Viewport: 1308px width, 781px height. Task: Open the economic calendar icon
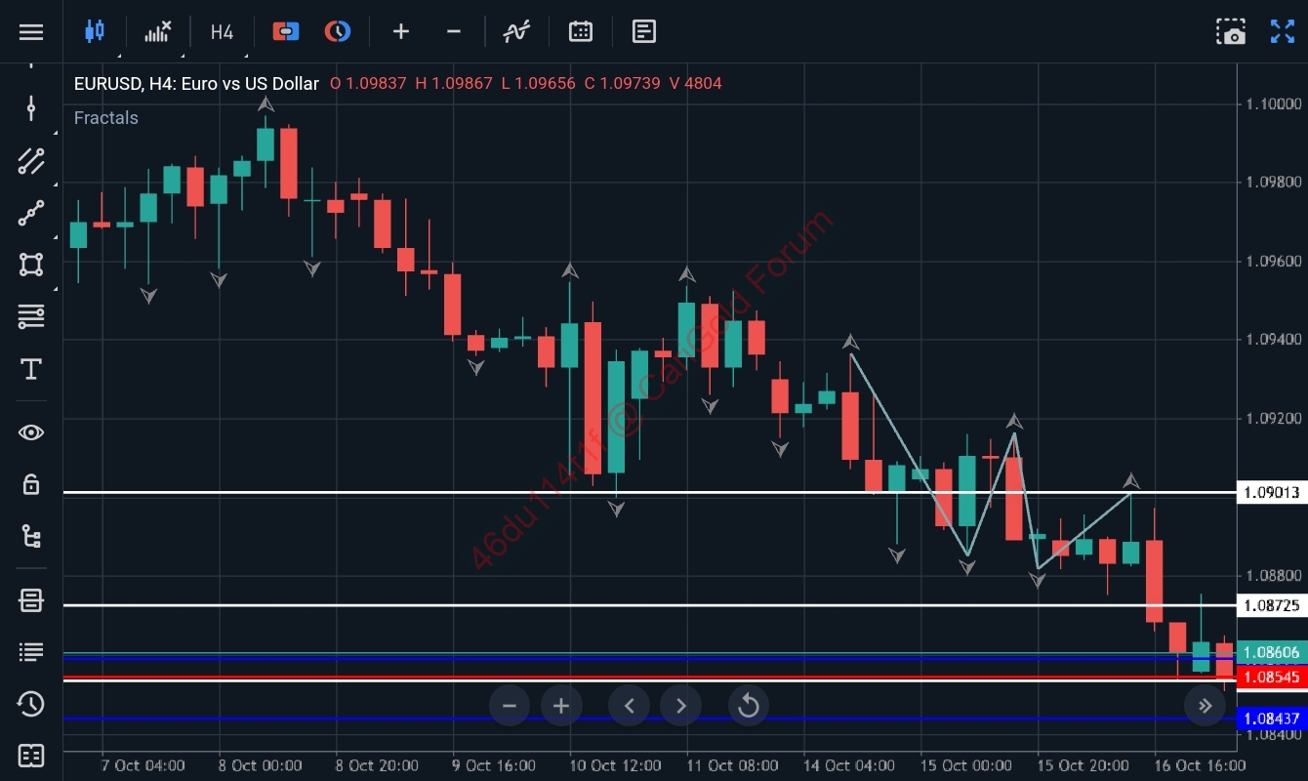click(581, 31)
